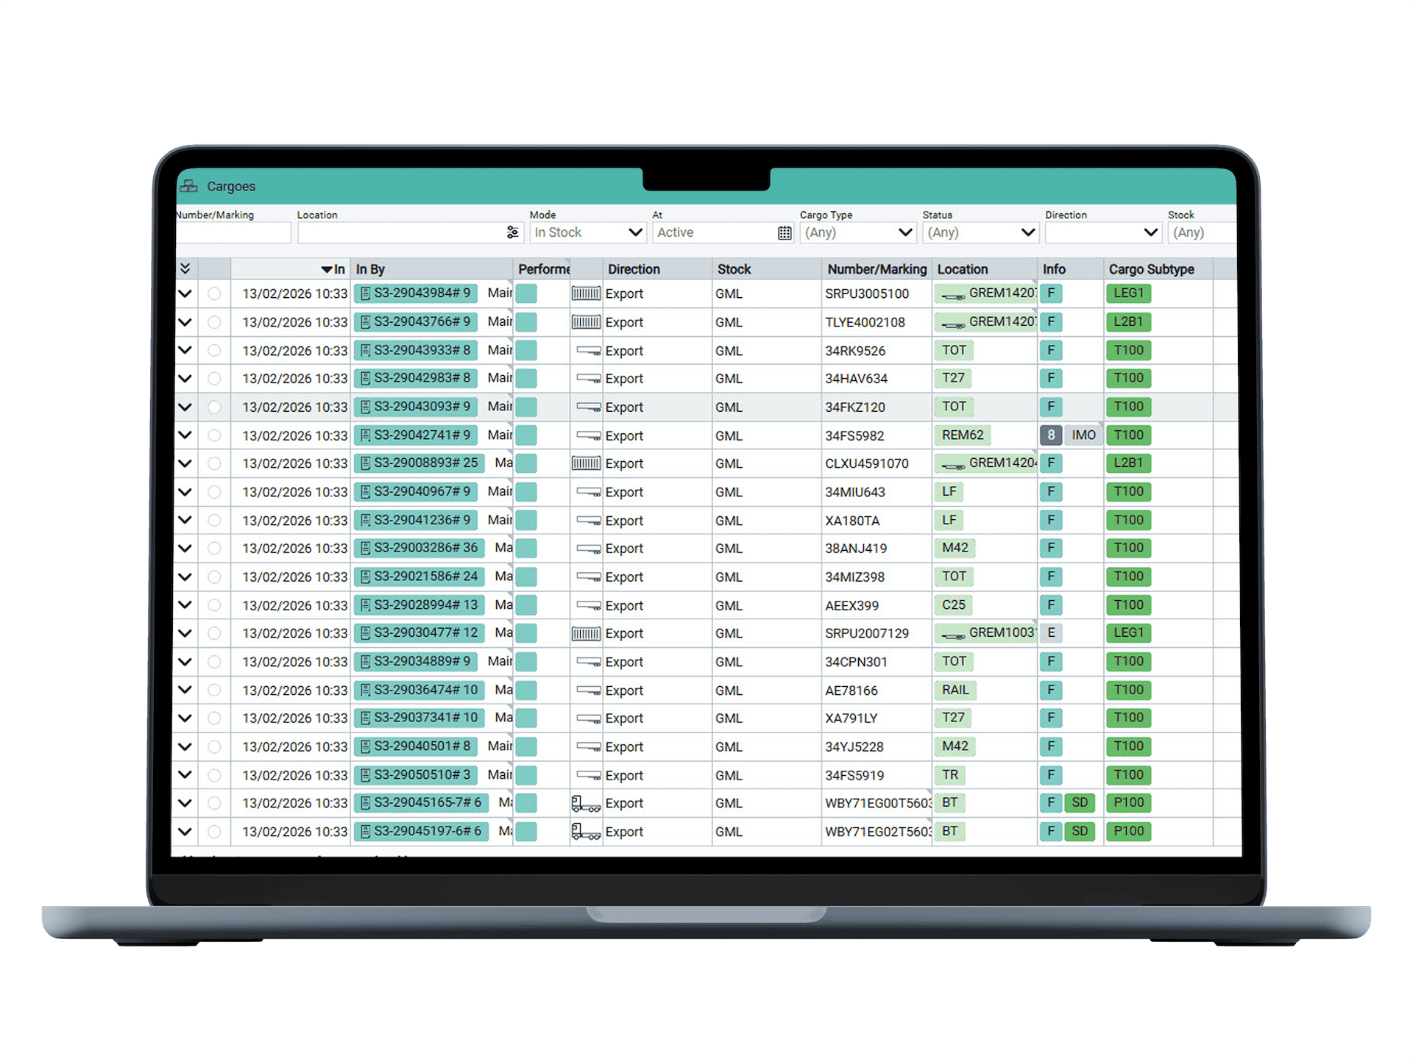Click the Number/Marking filter input field

(233, 233)
